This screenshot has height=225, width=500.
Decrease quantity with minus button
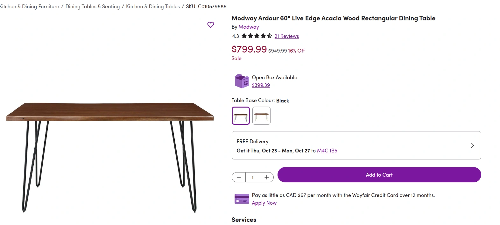[239, 177]
